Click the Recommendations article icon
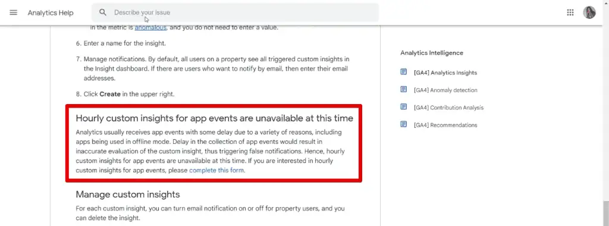The height and width of the screenshot is (226, 609). tap(404, 124)
